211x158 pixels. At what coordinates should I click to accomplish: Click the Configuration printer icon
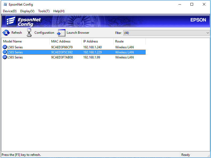tap(29, 33)
